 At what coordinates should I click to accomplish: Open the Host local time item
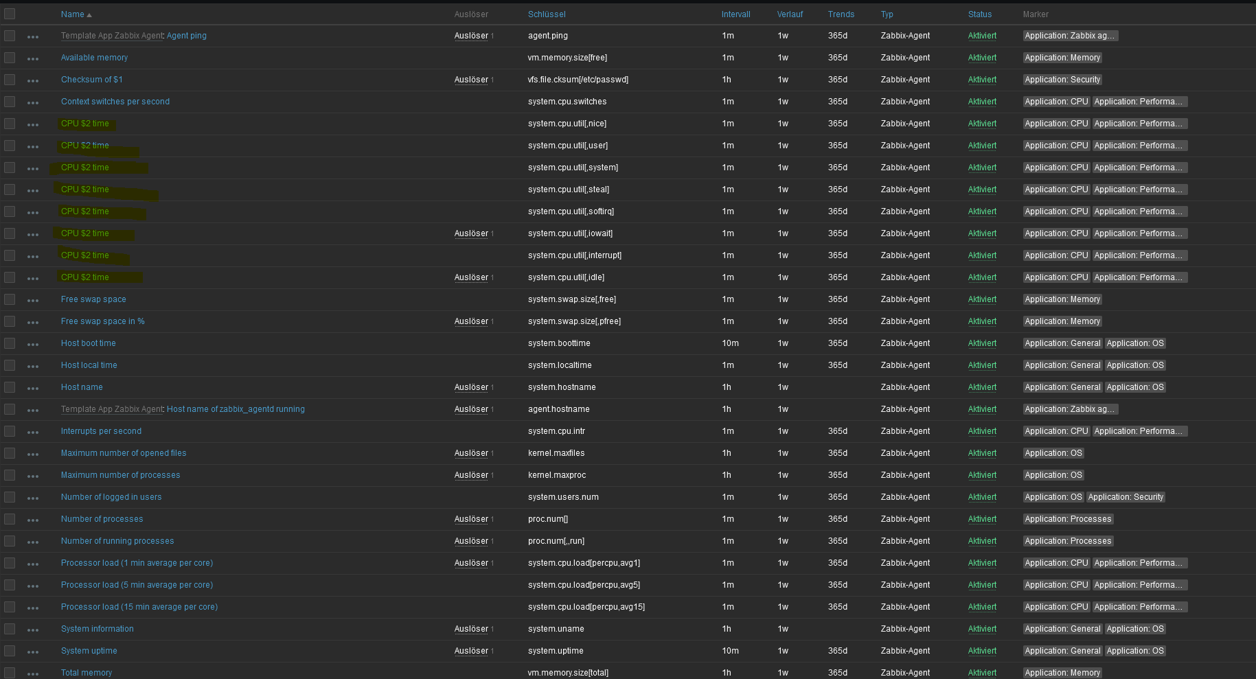[x=89, y=365]
